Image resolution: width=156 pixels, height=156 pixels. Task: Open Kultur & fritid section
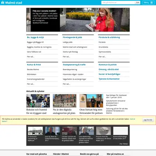click(34, 65)
